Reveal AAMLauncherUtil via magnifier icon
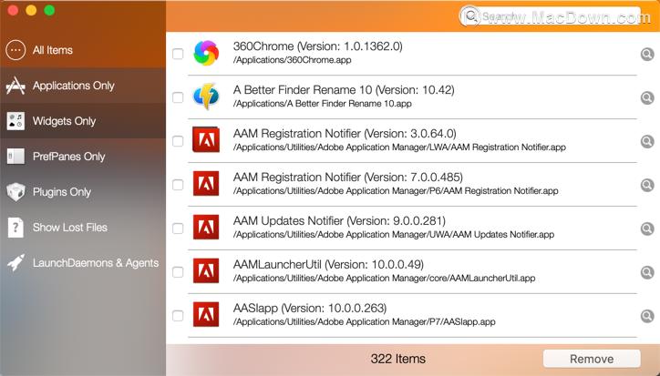 647,272
